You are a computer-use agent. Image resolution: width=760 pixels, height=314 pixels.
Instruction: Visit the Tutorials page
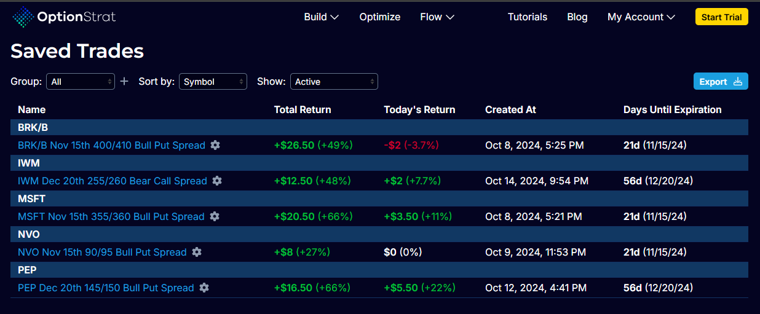[527, 17]
